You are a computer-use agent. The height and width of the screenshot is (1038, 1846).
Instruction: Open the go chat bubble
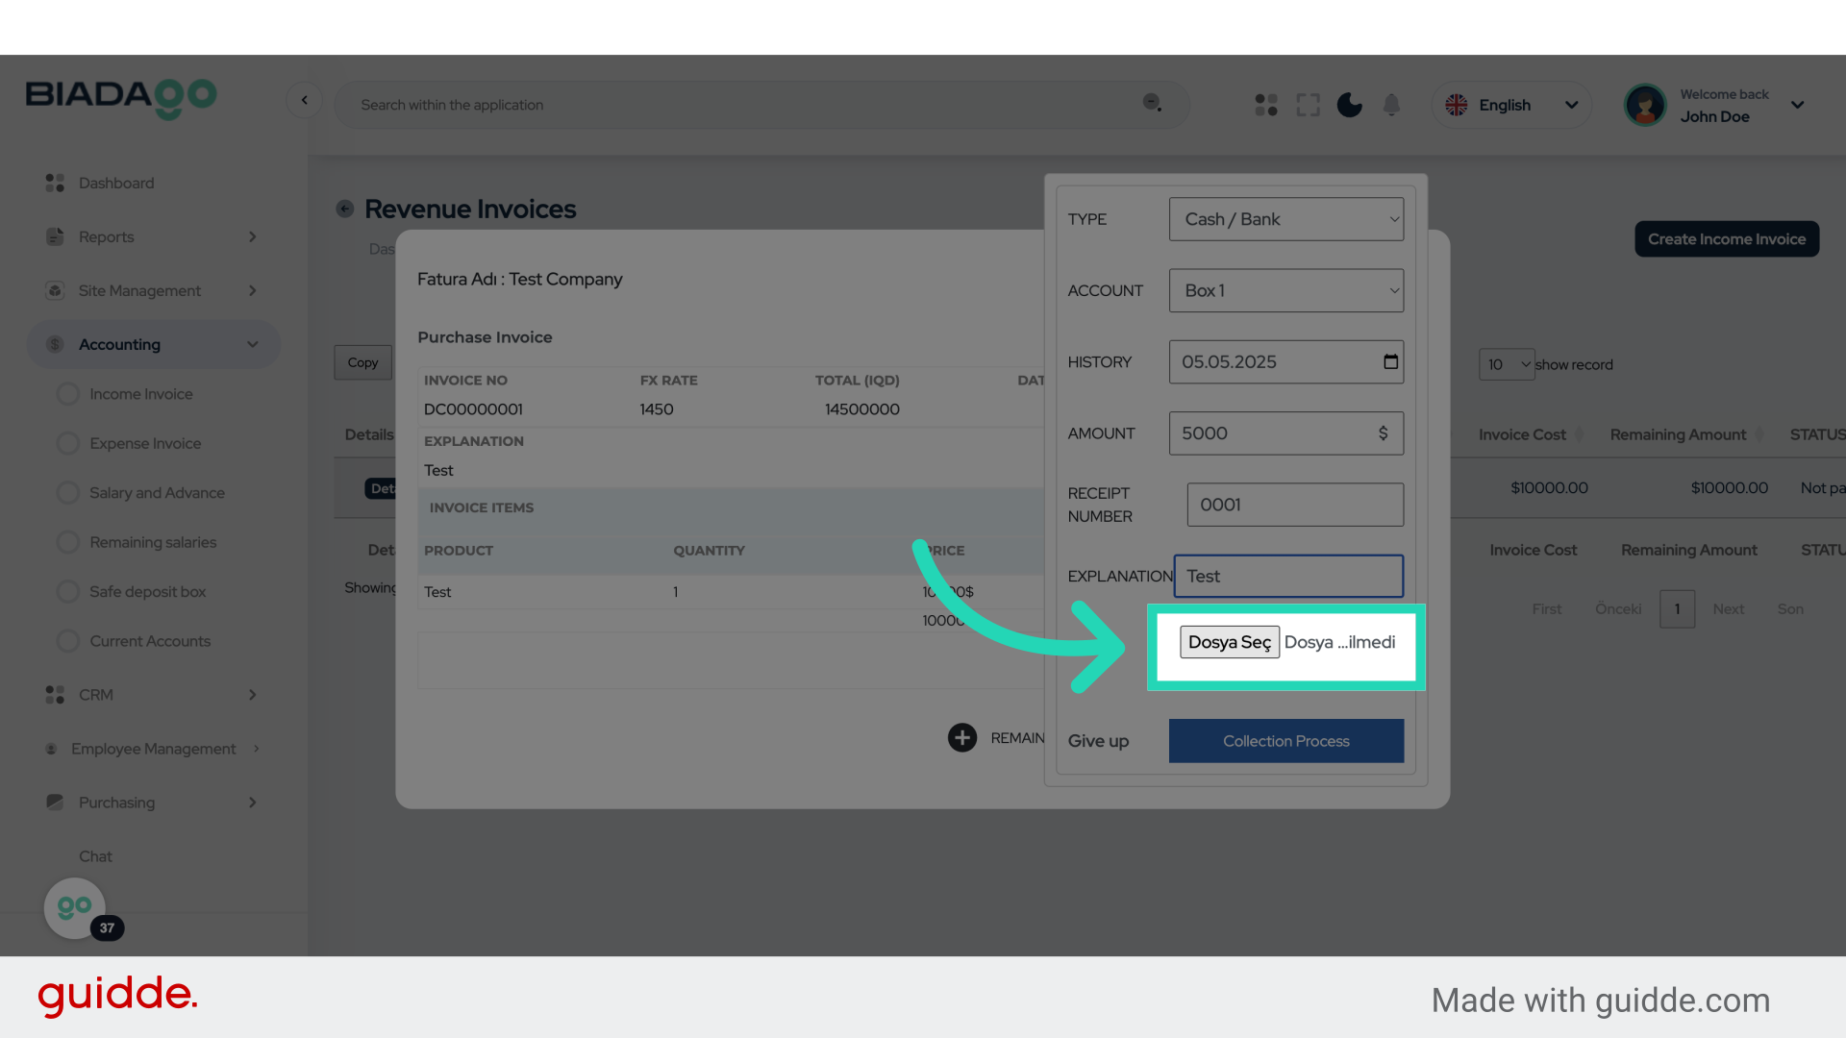(75, 907)
